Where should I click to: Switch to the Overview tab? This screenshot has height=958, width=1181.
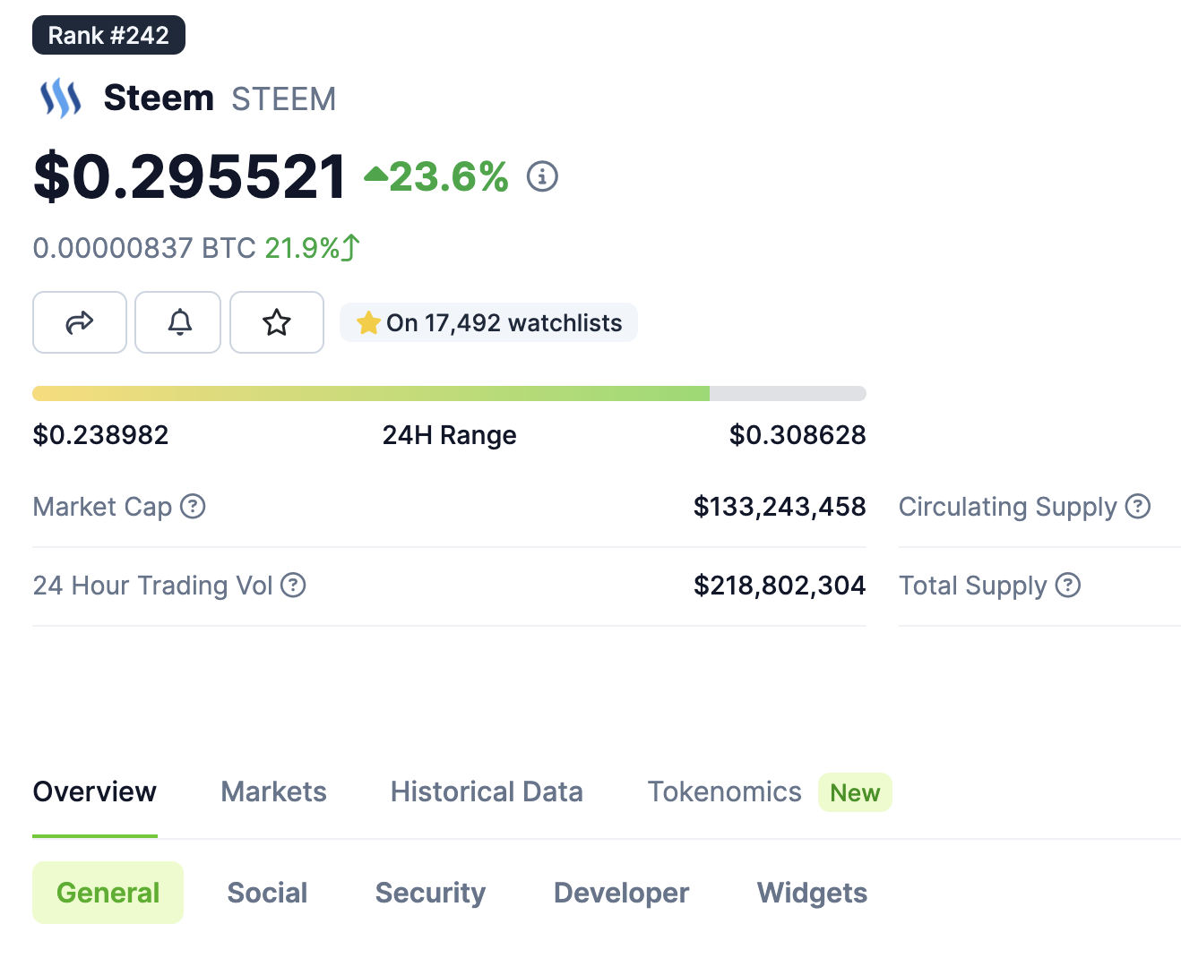pyautogui.click(x=95, y=791)
